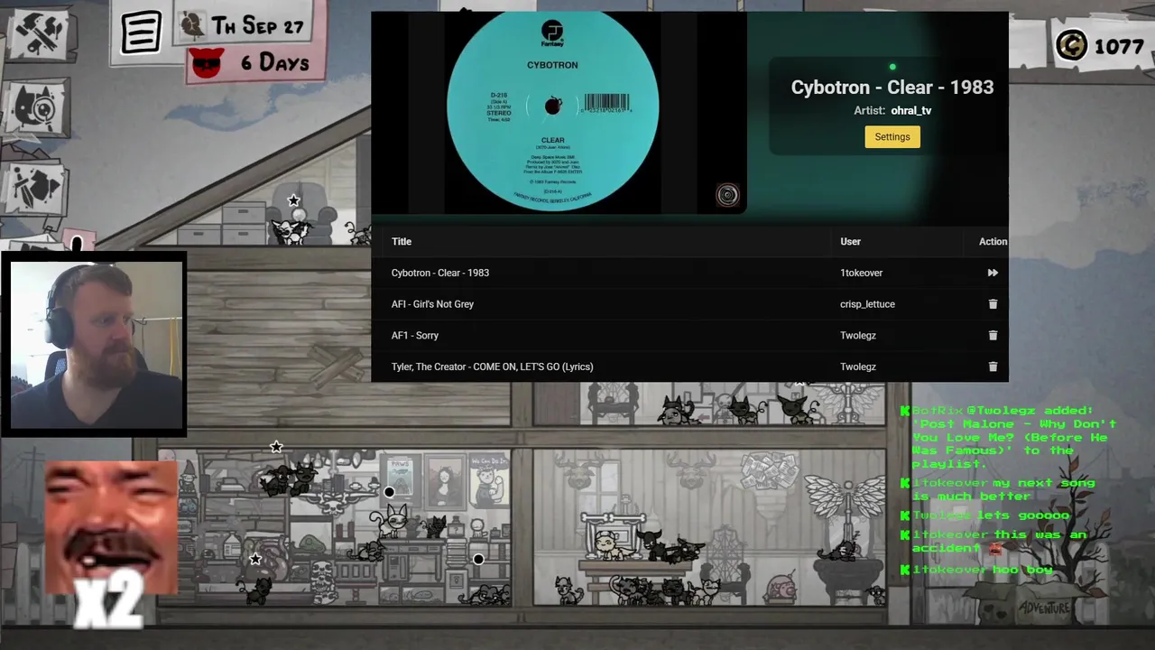Delete AF1 - Sorry from playlist
Image resolution: width=1155 pixels, height=650 pixels.
993,335
